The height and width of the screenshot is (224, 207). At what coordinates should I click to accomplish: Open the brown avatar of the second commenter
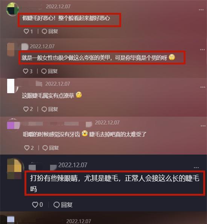pos(11,49)
